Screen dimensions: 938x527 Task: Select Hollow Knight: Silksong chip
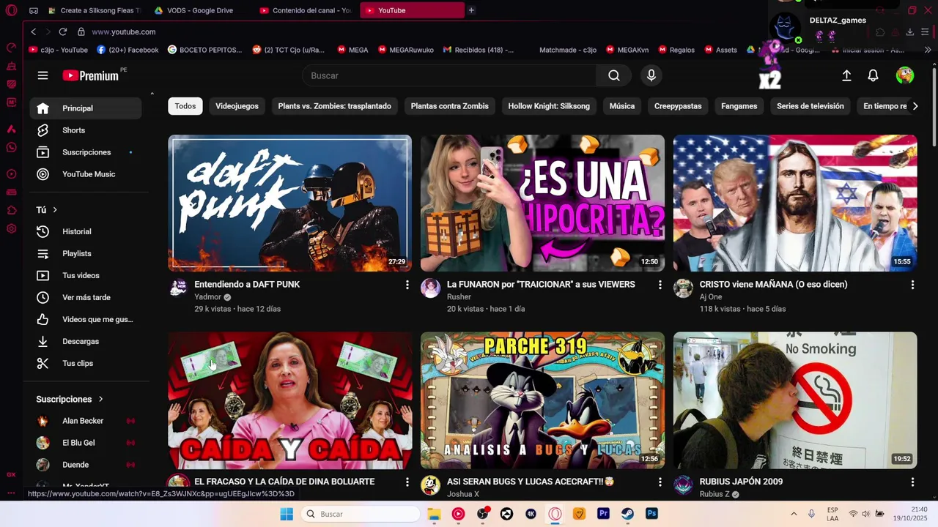(x=549, y=106)
